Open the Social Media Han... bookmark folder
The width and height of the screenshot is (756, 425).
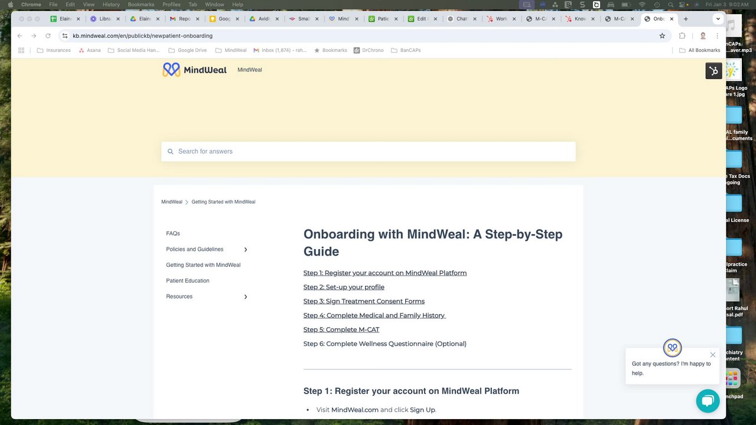pos(134,50)
